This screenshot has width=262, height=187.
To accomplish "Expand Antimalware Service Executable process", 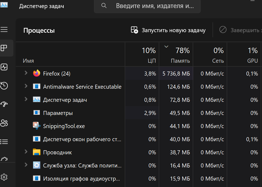I will (26, 86).
